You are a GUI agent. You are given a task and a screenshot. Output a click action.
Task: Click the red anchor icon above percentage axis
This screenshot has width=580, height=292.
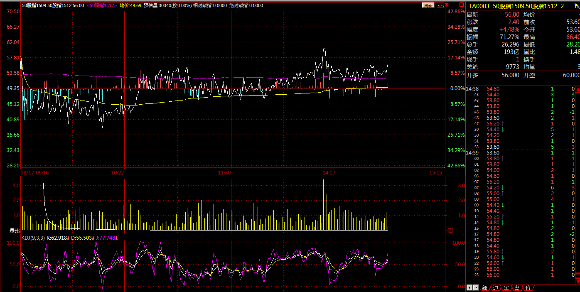point(447,5)
